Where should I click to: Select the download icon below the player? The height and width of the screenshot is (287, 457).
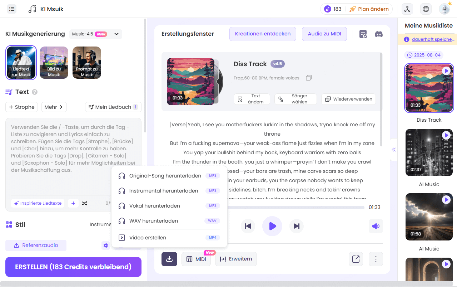169,259
